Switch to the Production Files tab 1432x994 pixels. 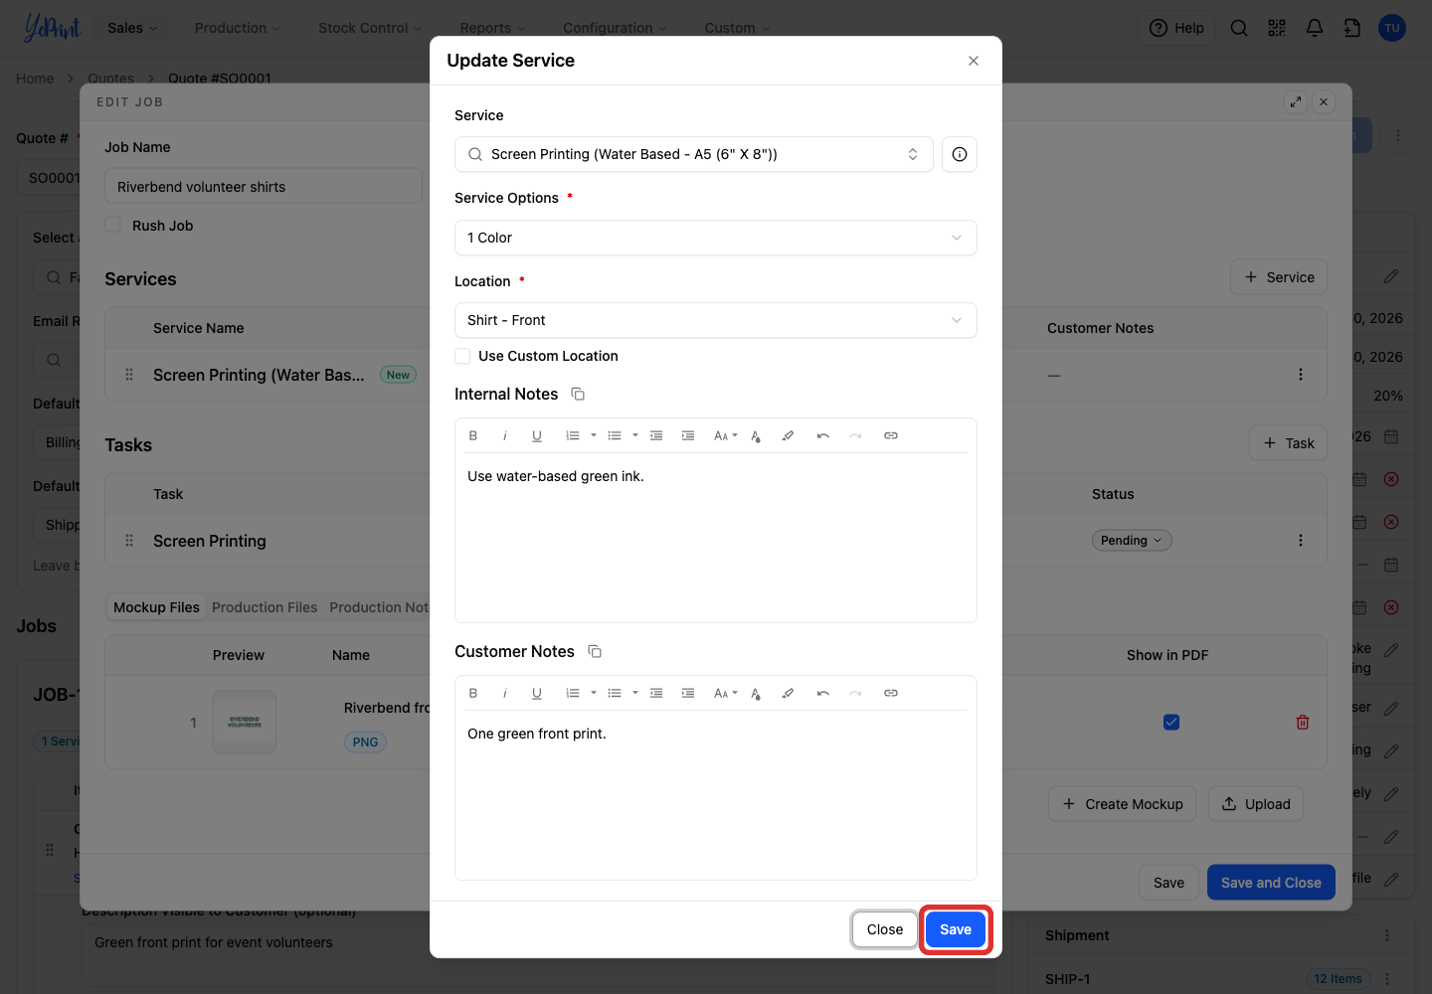(x=265, y=607)
